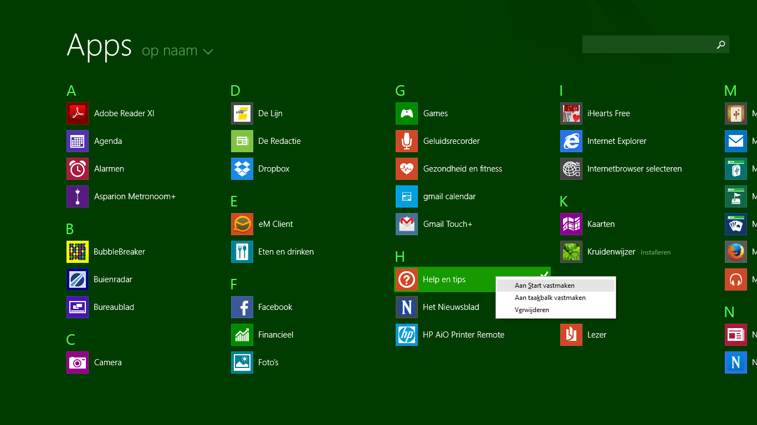Launch the Firefox icon in column M
Image resolution: width=757 pixels, height=425 pixels.
click(x=736, y=252)
